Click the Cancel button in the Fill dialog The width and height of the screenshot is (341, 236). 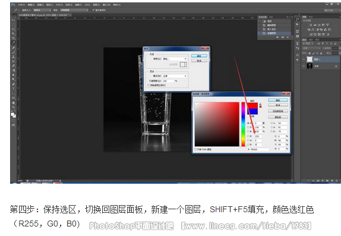(x=199, y=61)
